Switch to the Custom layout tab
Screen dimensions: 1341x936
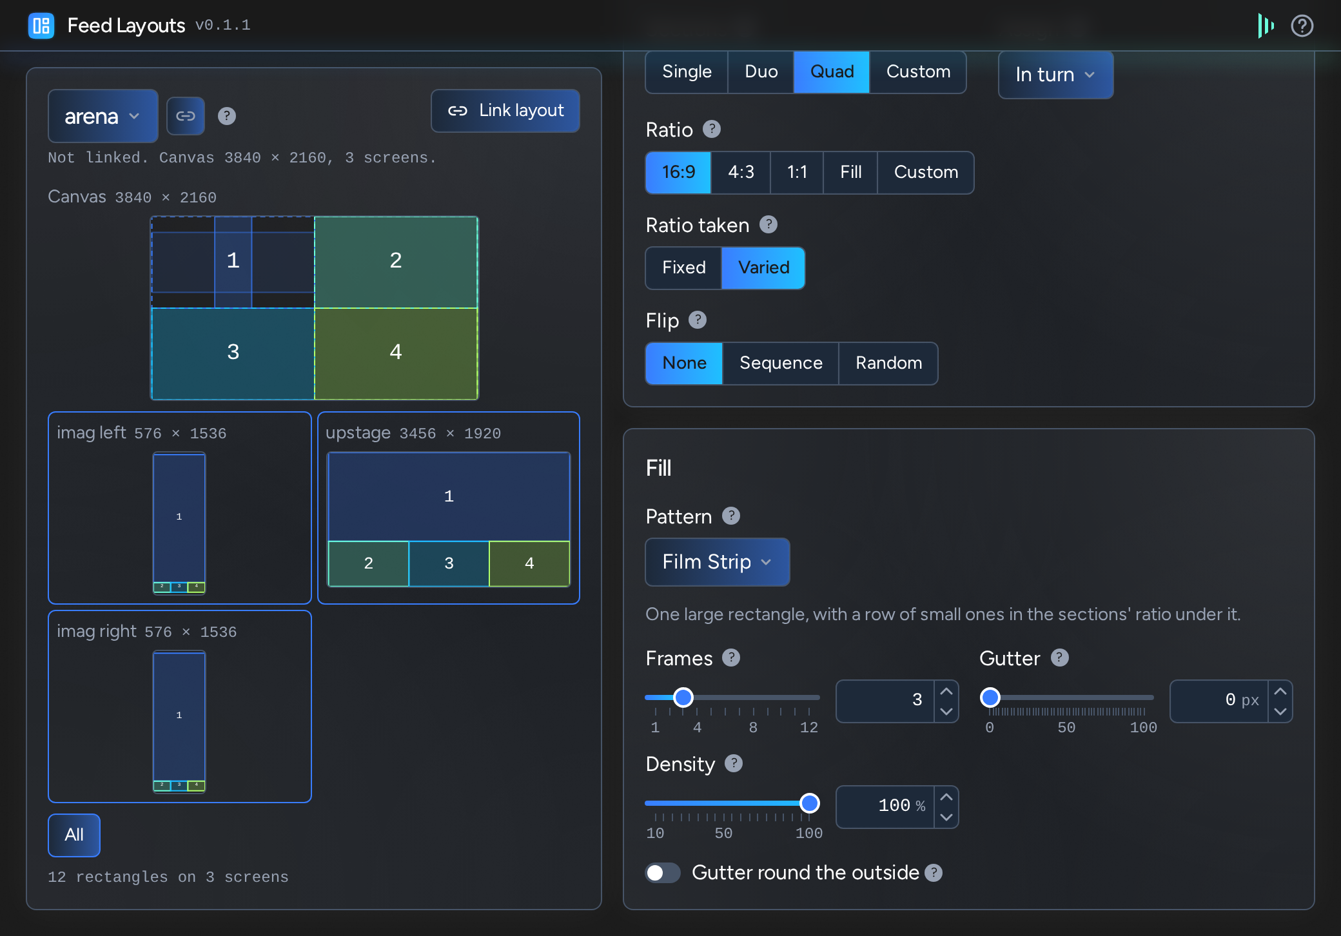pyautogui.click(x=918, y=72)
